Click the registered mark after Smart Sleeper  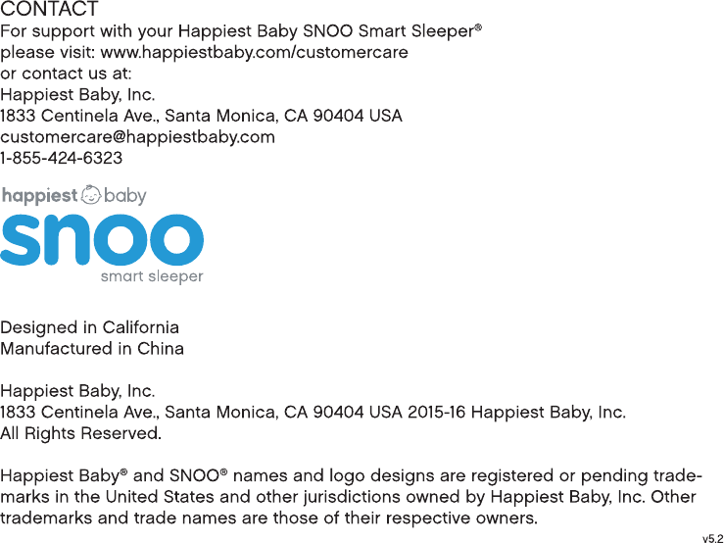point(478,27)
